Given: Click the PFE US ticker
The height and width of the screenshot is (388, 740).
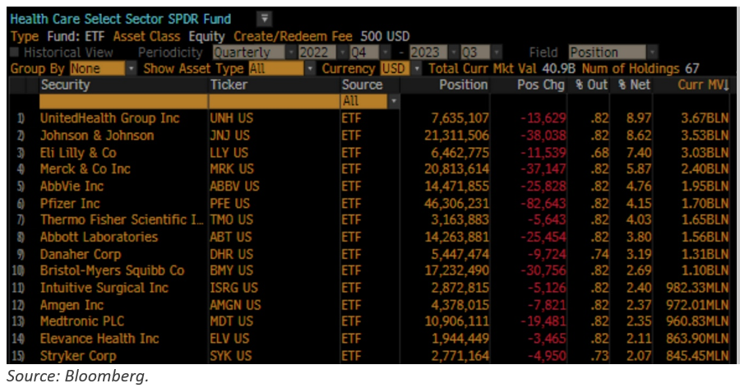Looking at the screenshot, I should pyautogui.click(x=230, y=203).
